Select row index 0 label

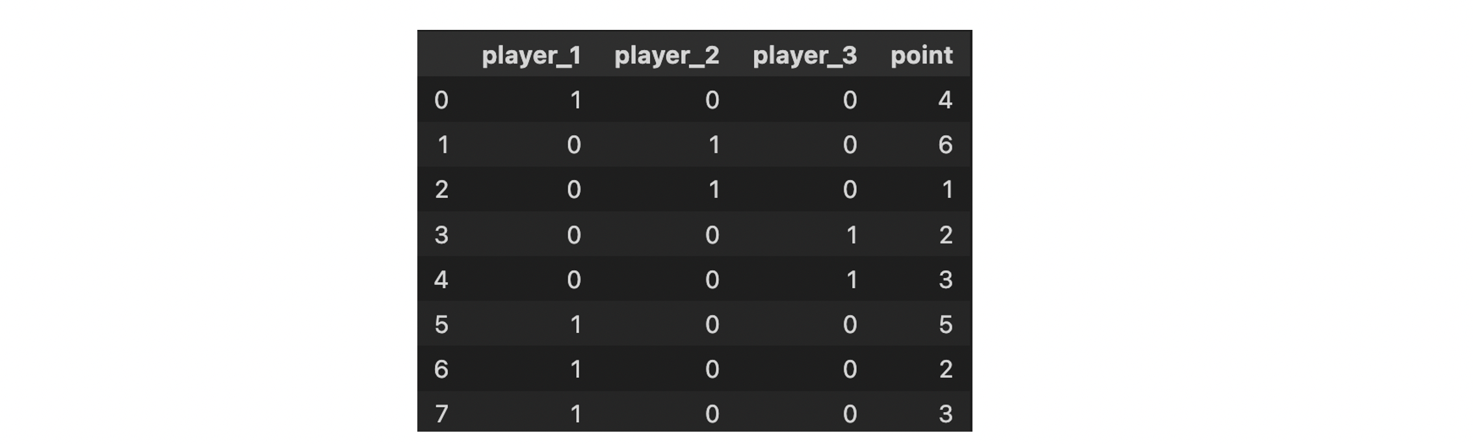point(441,100)
